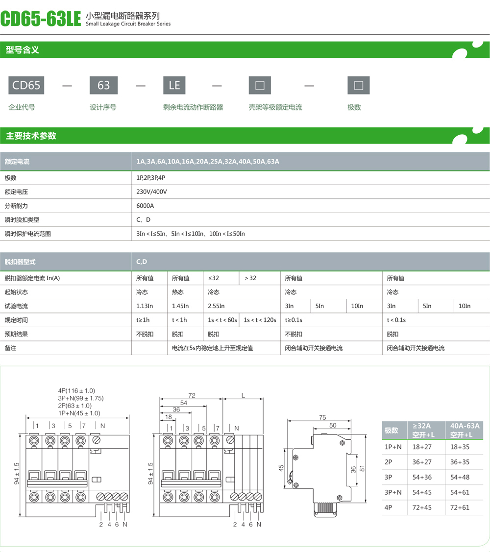The height and width of the screenshot is (552, 490).
Task: Select the 主要技术参数 section header
Action: coord(31,136)
